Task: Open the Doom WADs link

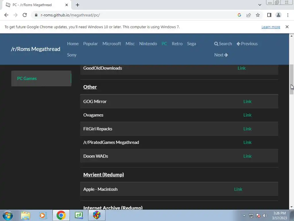Action: 247,156
